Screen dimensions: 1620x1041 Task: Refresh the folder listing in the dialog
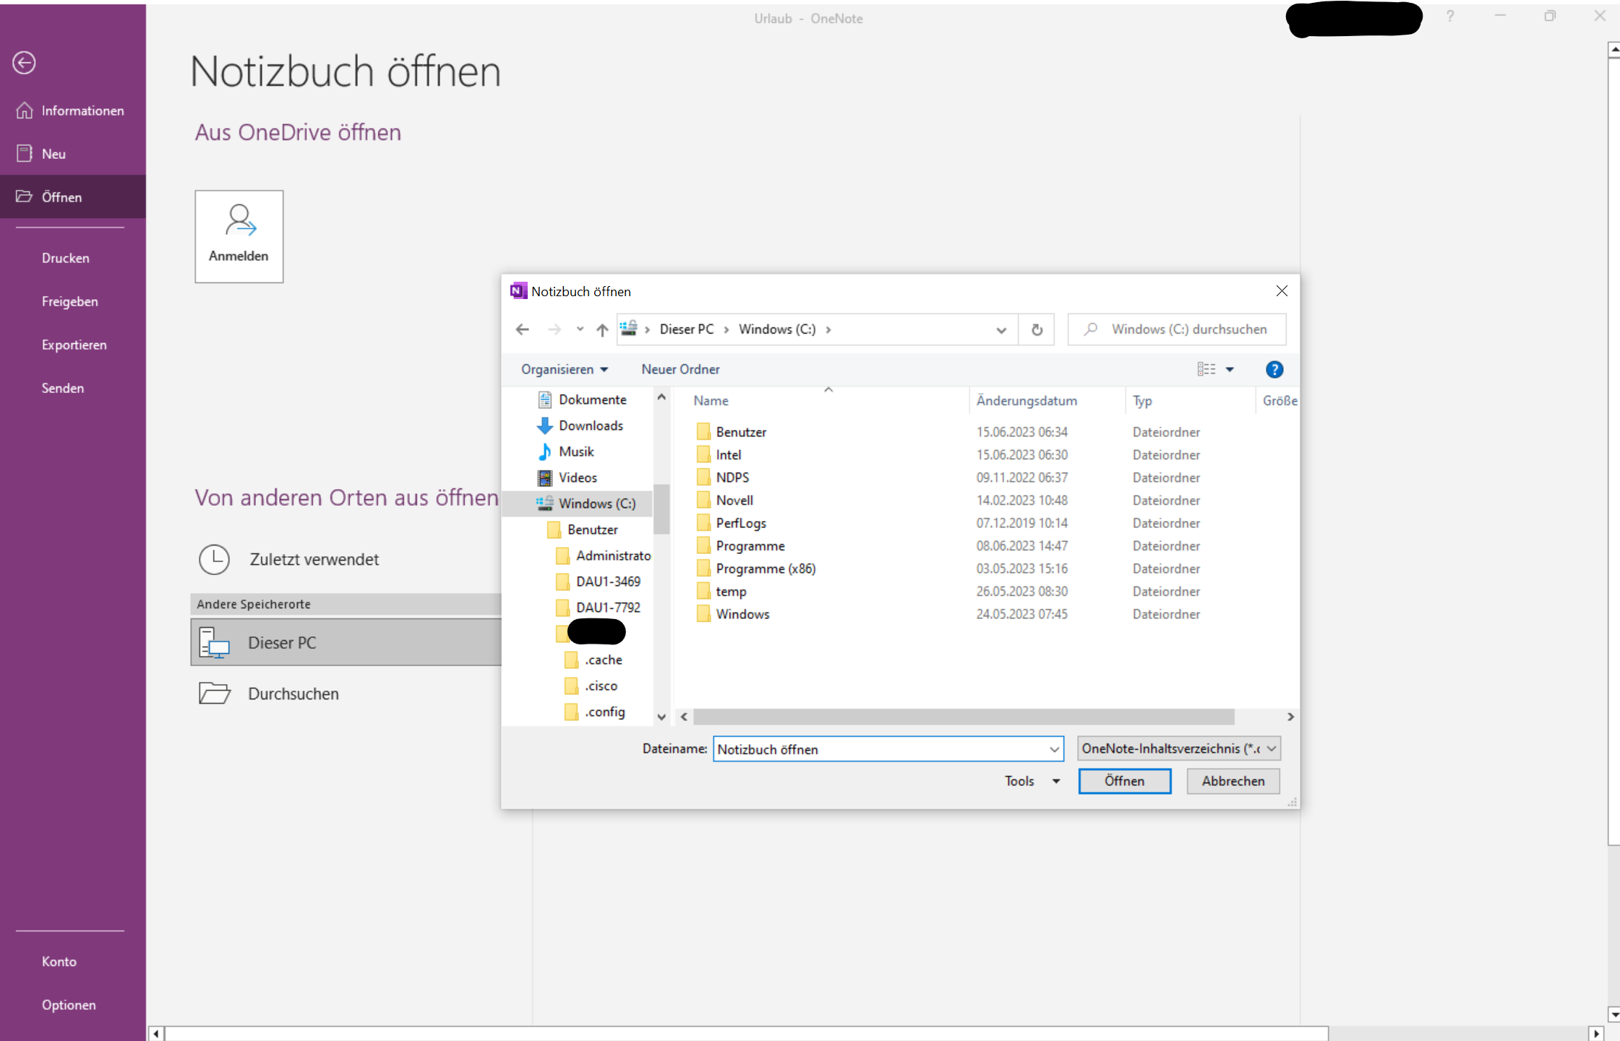(x=1037, y=329)
